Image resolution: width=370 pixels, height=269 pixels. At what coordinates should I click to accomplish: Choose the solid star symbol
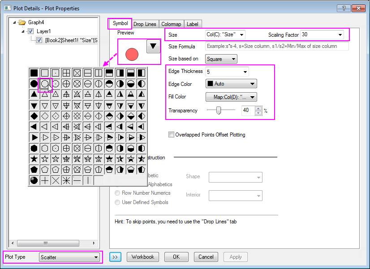click(34, 158)
